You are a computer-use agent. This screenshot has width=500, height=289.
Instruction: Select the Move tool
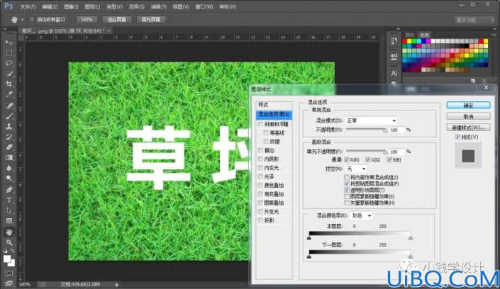(9, 42)
